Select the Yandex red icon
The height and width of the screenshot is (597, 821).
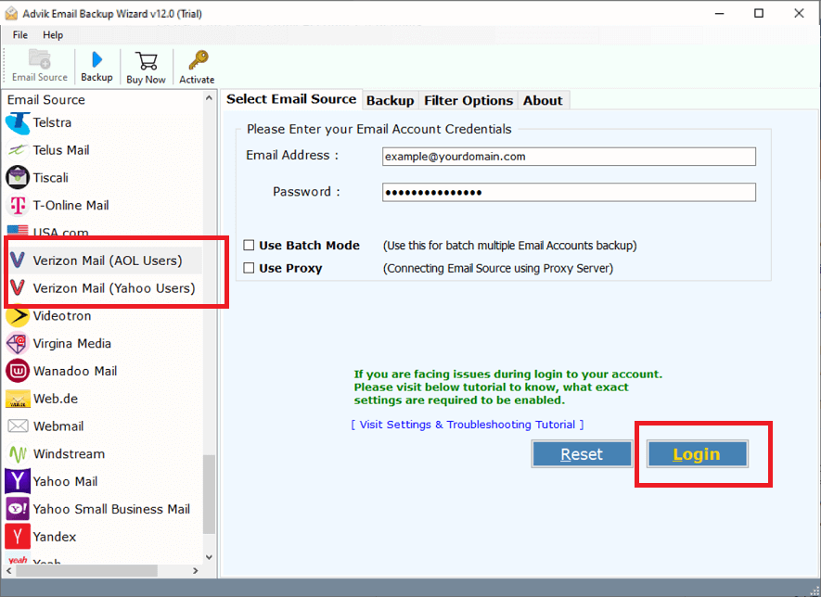click(x=18, y=537)
